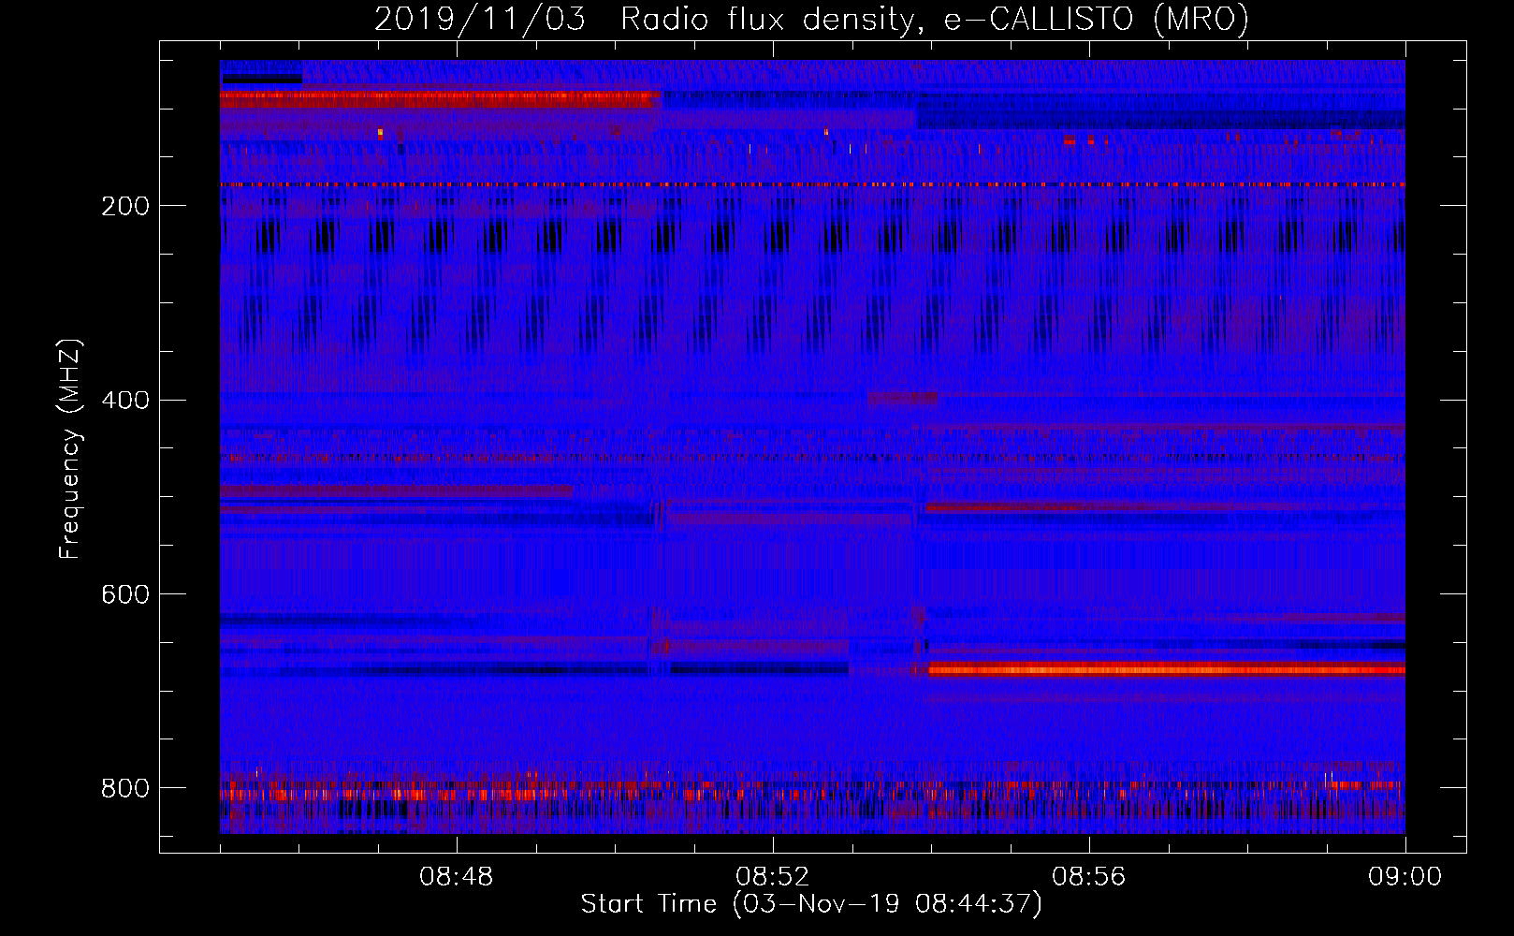Select the 08:56 time tick label
The height and width of the screenshot is (936, 1514).
click(x=1088, y=877)
